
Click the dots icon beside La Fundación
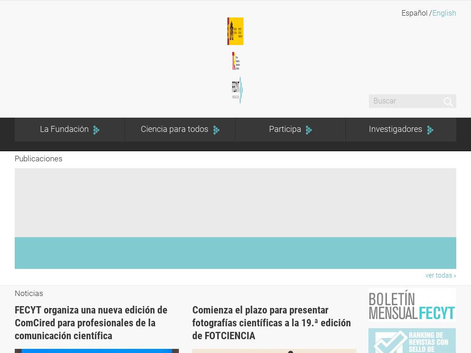96,130
